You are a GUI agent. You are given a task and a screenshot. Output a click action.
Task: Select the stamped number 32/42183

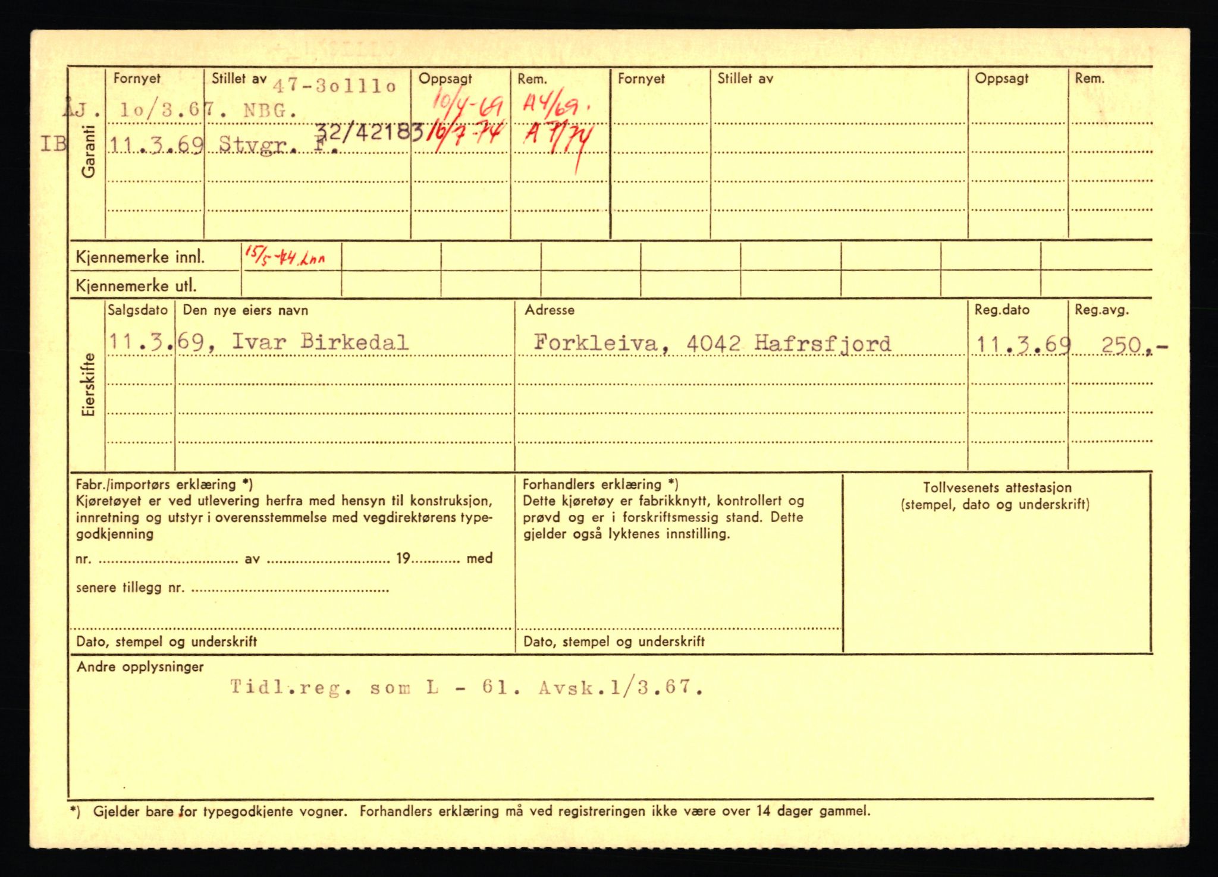click(369, 132)
